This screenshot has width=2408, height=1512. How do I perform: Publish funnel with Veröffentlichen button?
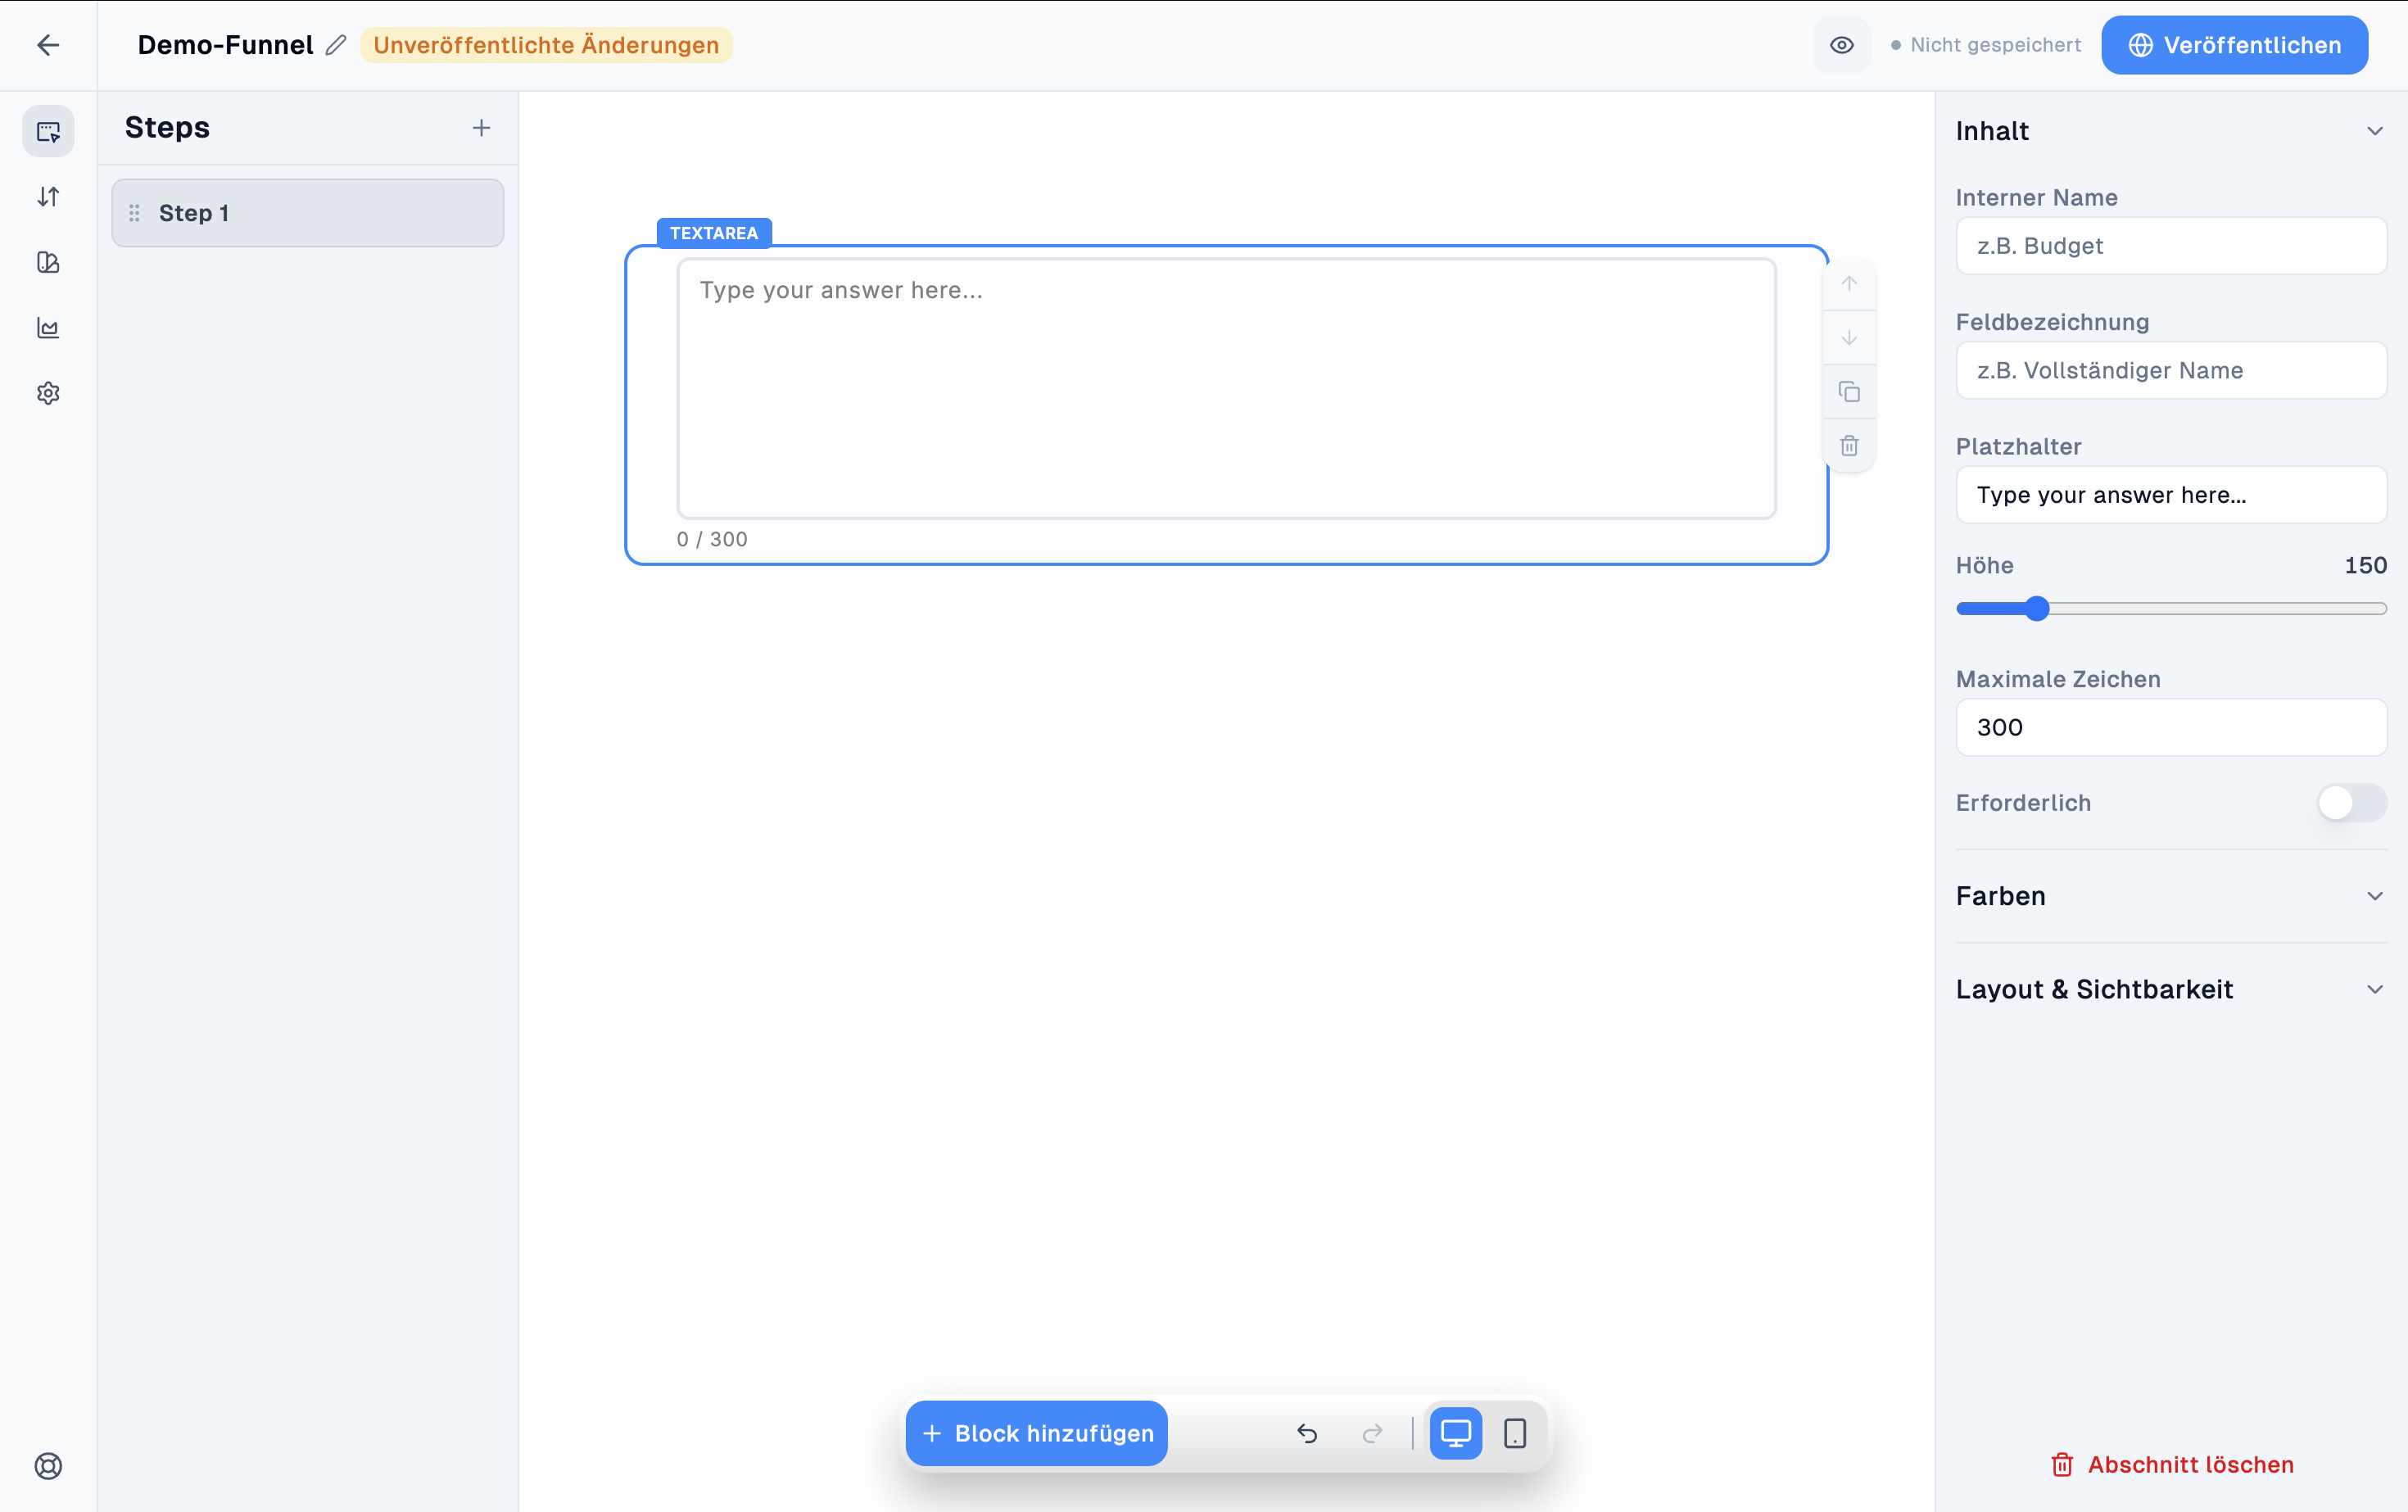pos(2234,45)
